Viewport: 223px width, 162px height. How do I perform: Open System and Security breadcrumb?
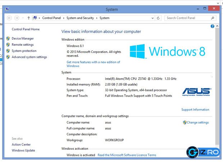coord(80,18)
